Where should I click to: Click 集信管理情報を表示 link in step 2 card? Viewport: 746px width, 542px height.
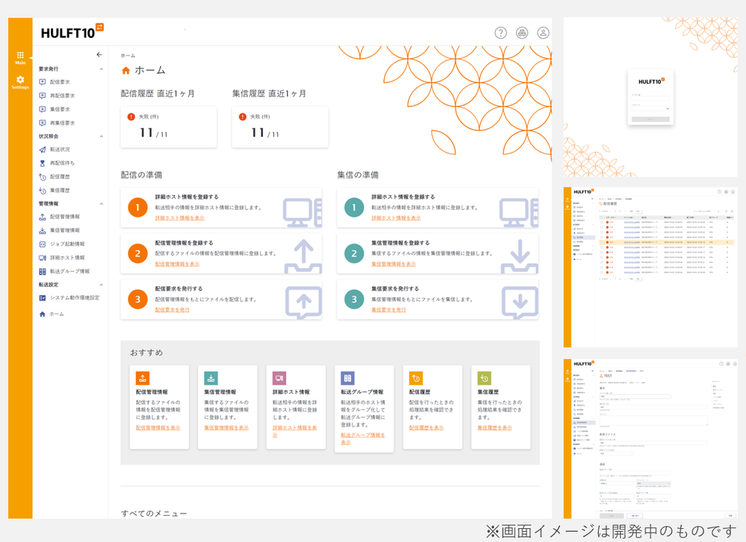[394, 264]
